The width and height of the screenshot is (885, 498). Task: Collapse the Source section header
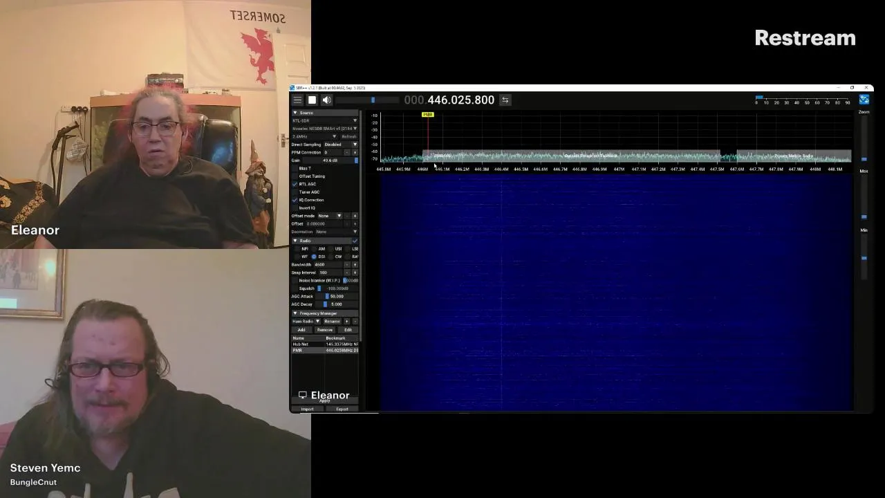(x=325, y=113)
